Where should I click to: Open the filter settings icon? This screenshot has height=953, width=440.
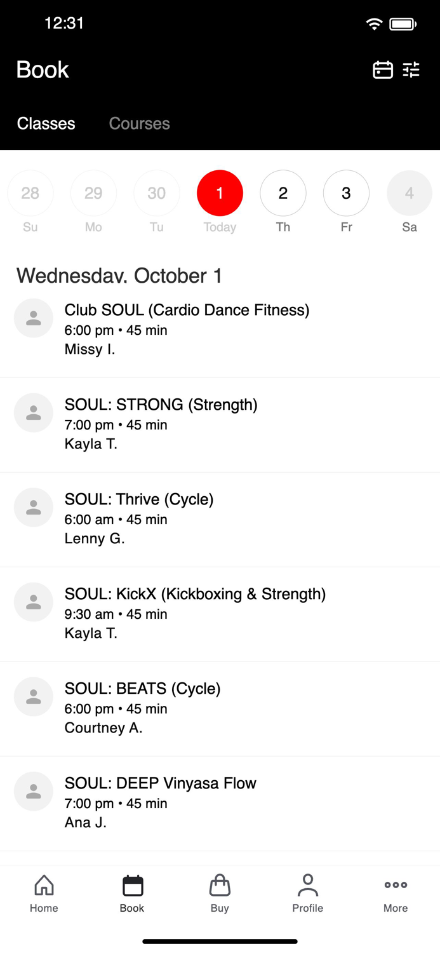[411, 70]
